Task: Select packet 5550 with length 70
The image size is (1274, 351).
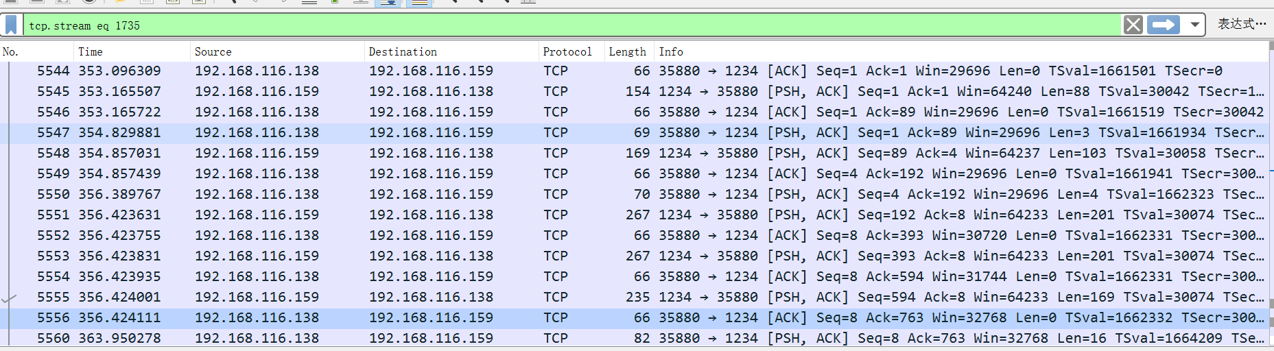Action: [x=635, y=194]
